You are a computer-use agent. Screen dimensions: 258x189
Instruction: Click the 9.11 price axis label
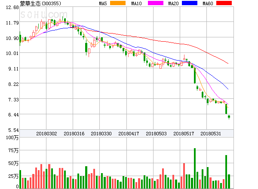point(14,69)
